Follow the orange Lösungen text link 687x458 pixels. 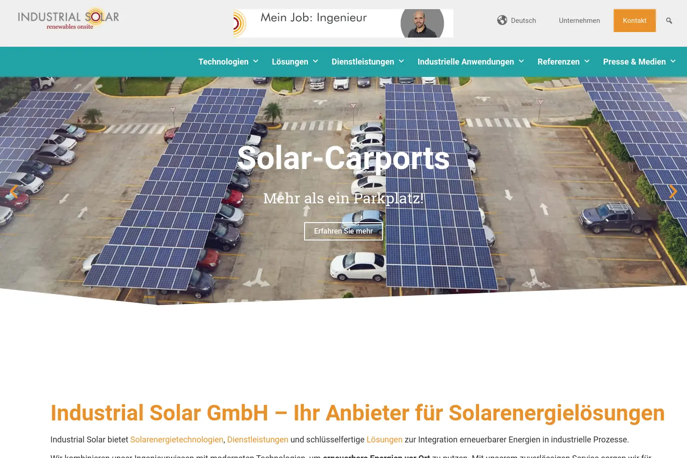(x=384, y=440)
